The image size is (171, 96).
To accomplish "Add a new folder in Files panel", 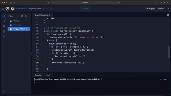I will 26,16.
